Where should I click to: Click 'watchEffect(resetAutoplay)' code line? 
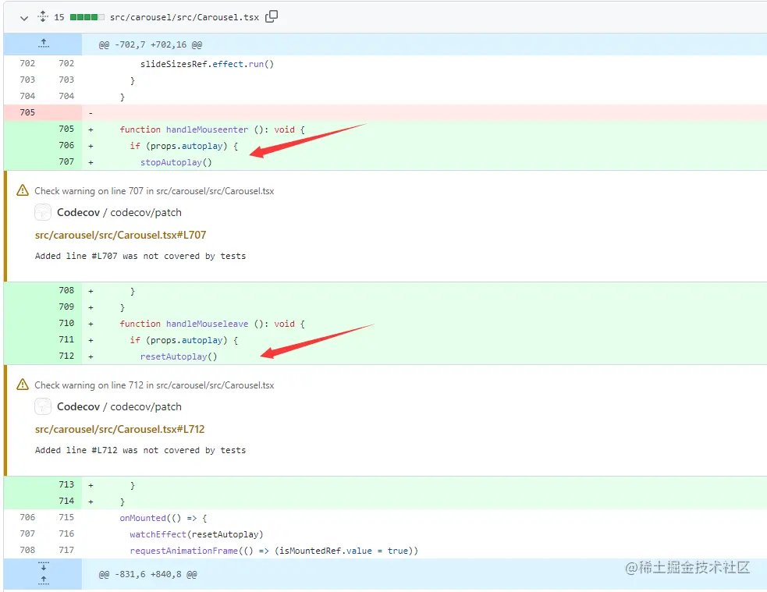tap(197, 534)
